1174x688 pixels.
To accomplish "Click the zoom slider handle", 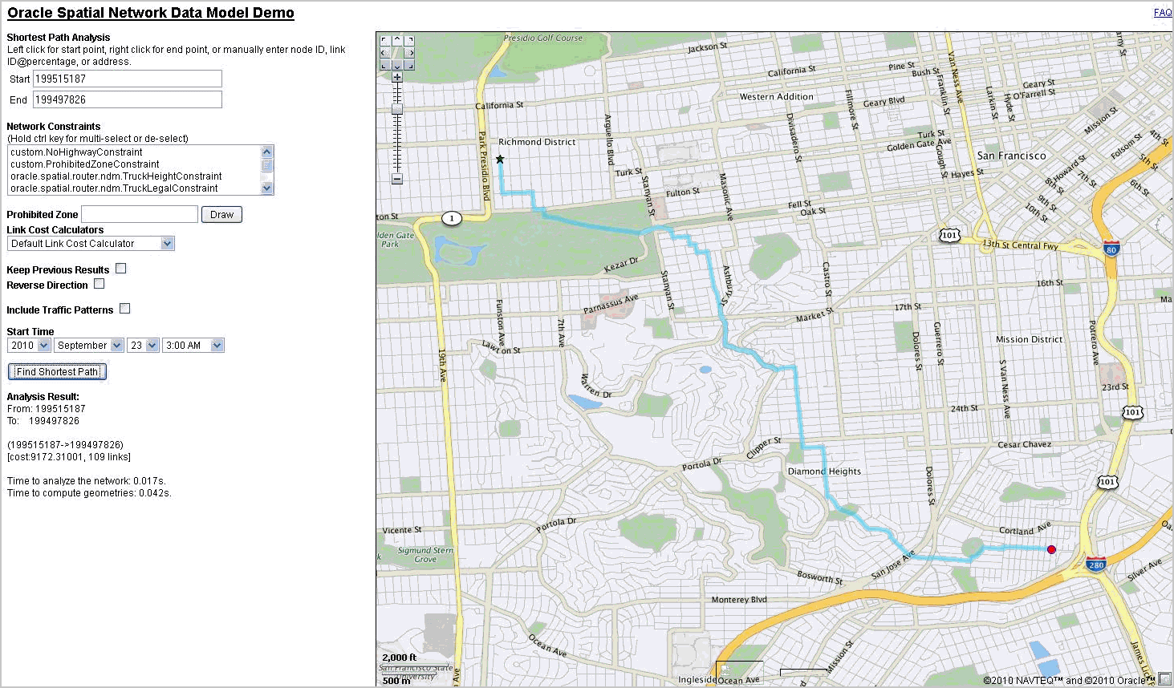I will click(396, 109).
